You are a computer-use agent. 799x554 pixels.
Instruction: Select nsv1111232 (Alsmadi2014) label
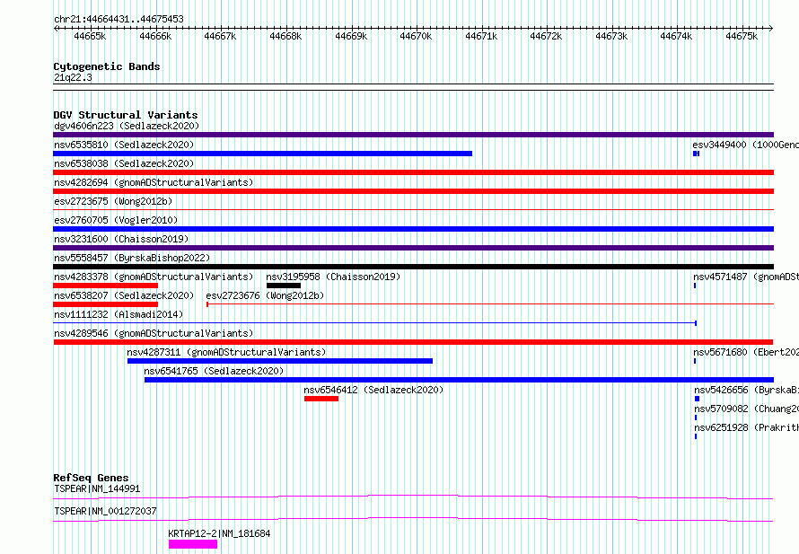[x=119, y=314]
